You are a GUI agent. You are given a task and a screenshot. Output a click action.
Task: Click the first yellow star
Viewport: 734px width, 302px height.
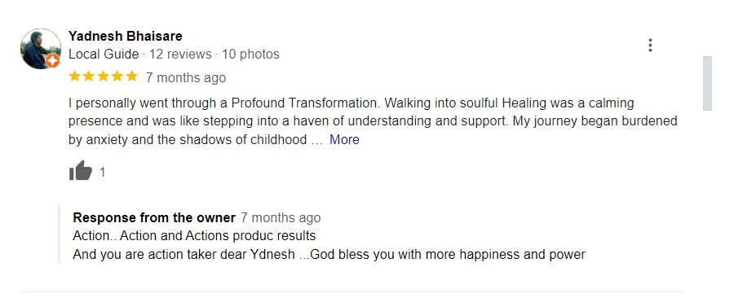click(x=75, y=77)
